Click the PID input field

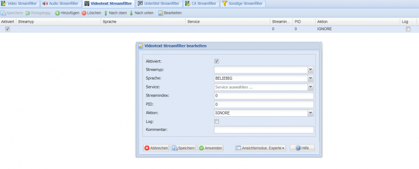pyautogui.click(x=264, y=104)
